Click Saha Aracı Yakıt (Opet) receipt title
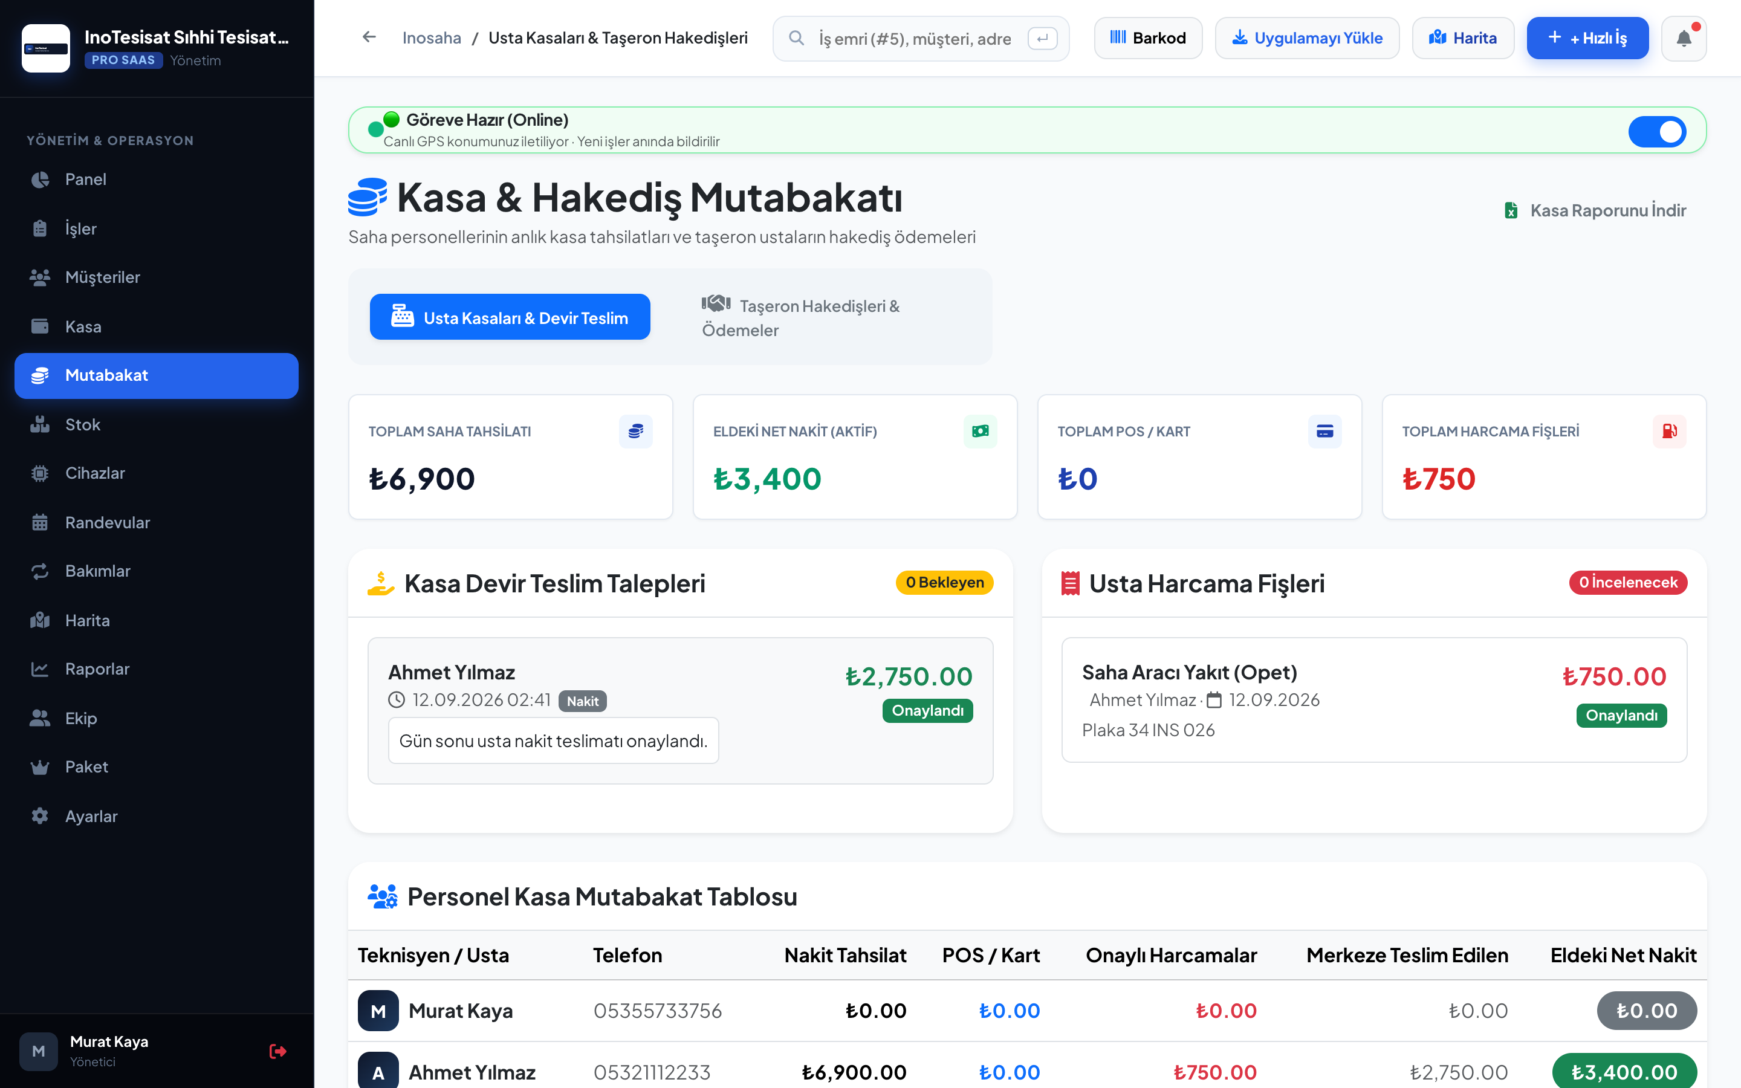1741x1088 pixels. point(1189,672)
